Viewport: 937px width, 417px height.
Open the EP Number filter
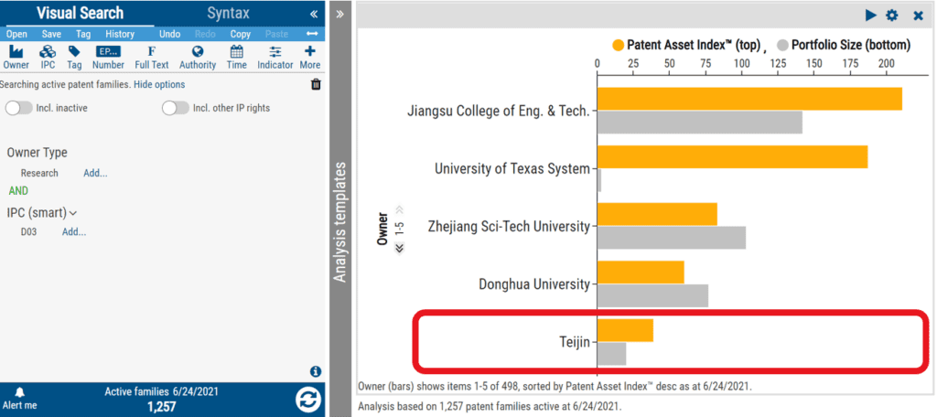pyautogui.click(x=108, y=58)
